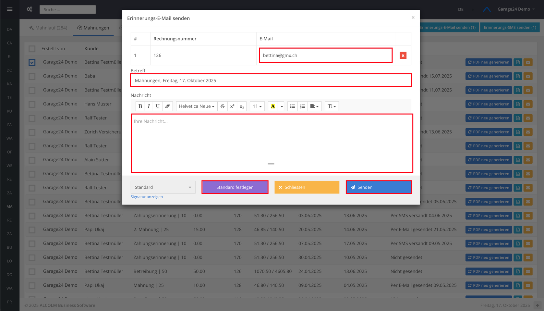
Task: Insert a numbered ordered list
Action: pos(302,106)
